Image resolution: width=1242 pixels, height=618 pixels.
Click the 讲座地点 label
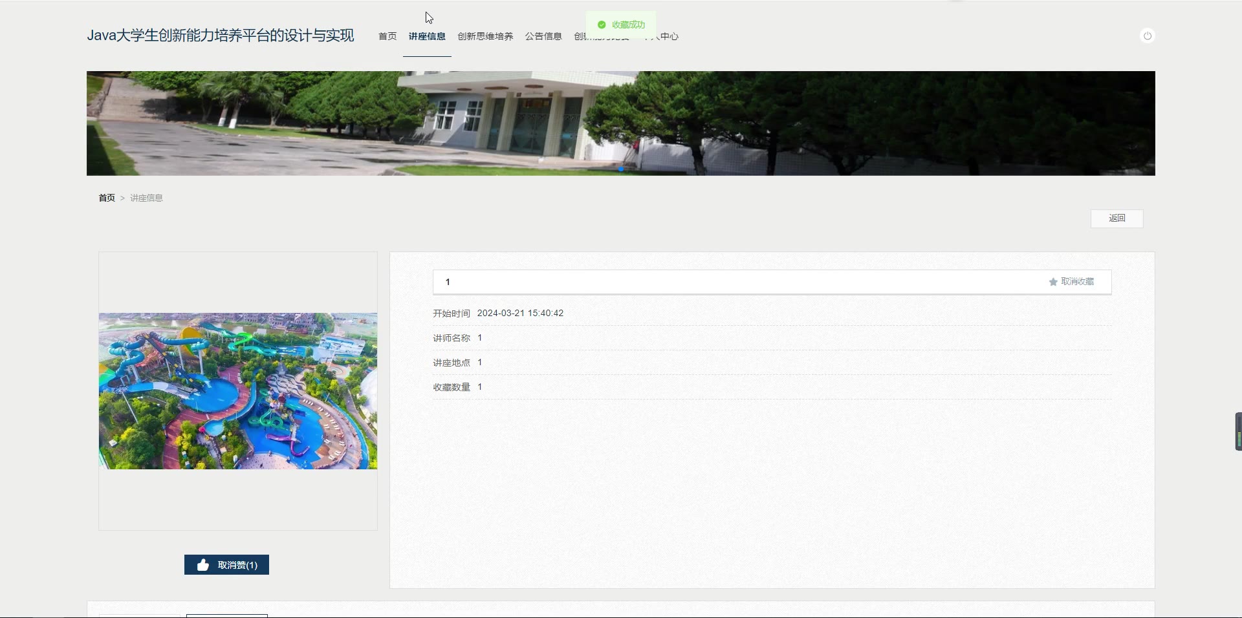[452, 363]
